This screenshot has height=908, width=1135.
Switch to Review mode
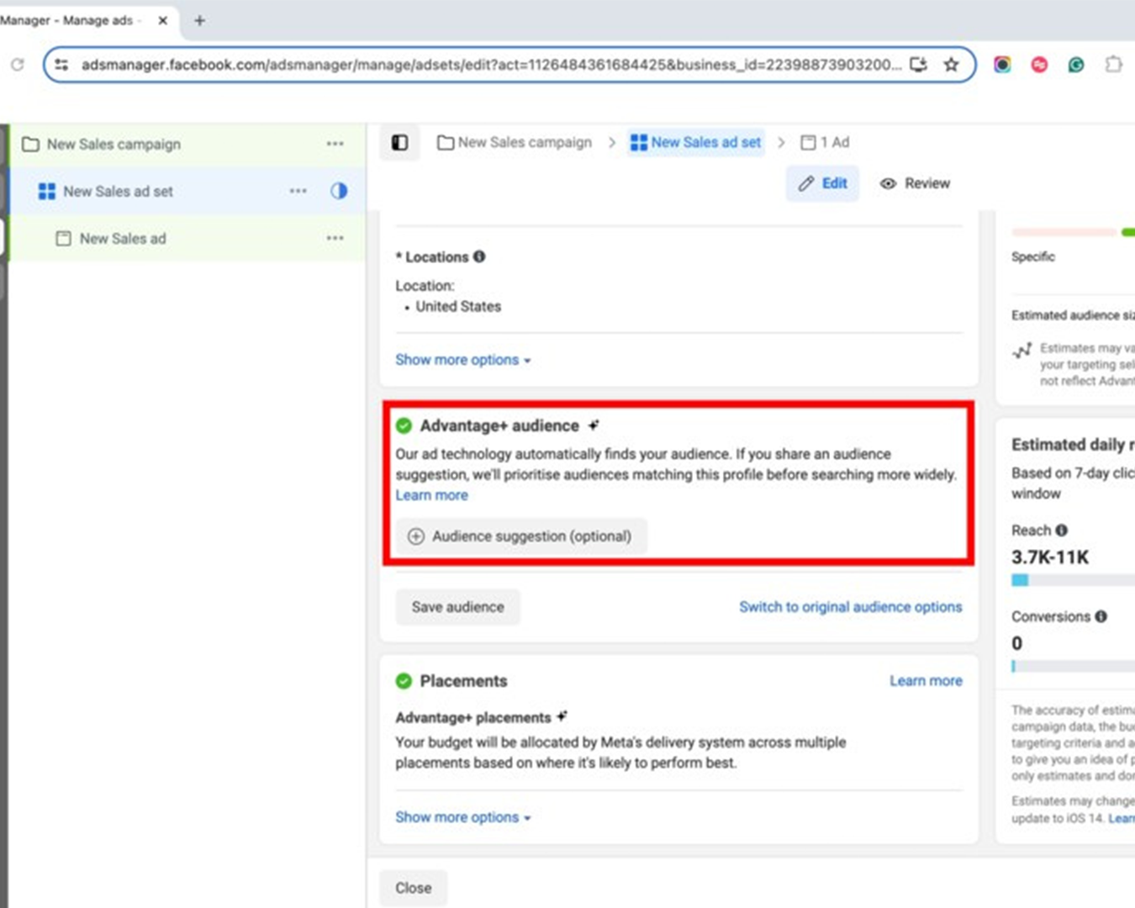tap(915, 183)
